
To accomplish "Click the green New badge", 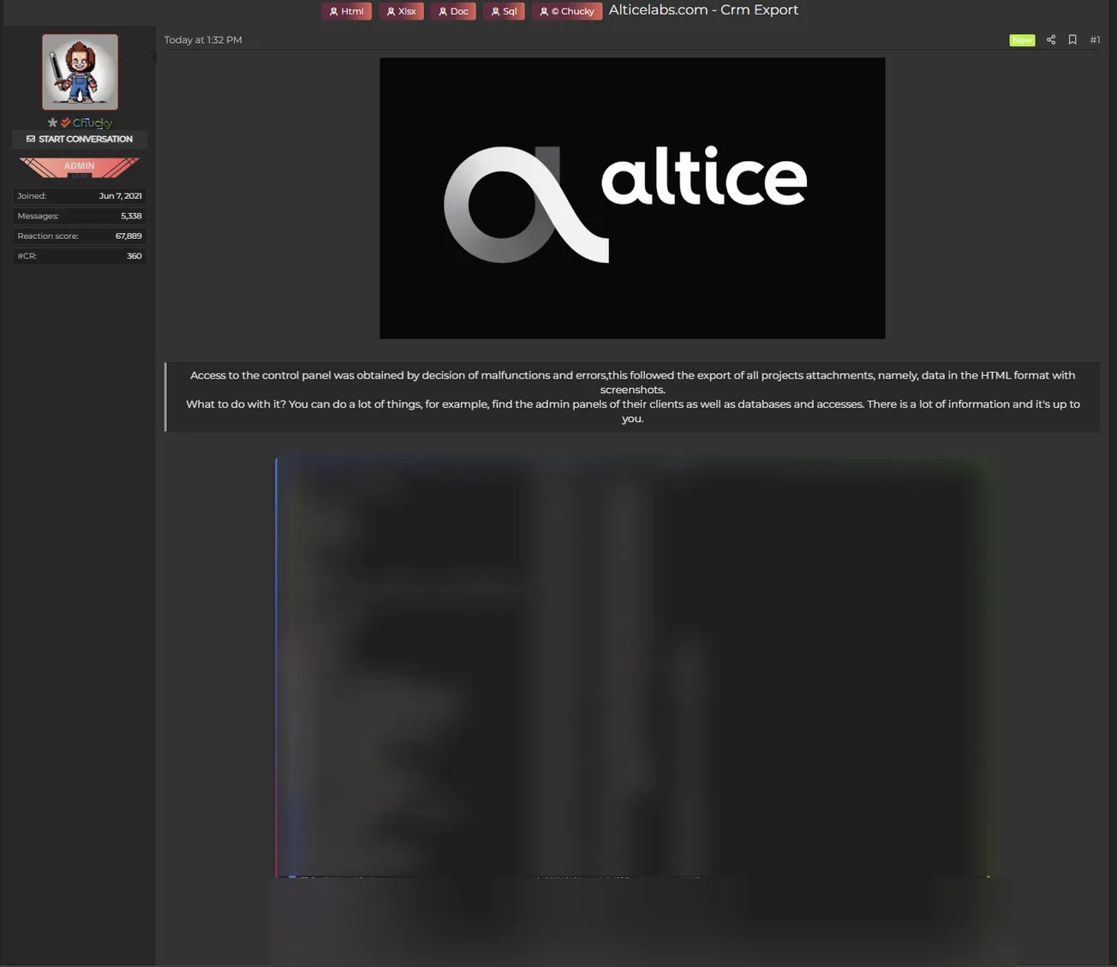I will tap(1021, 40).
